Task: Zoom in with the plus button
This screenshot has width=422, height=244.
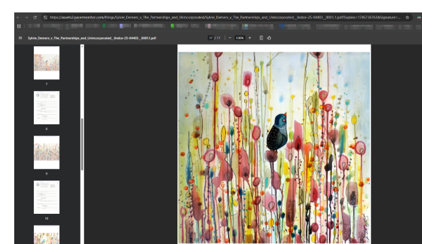Action: 250,38
